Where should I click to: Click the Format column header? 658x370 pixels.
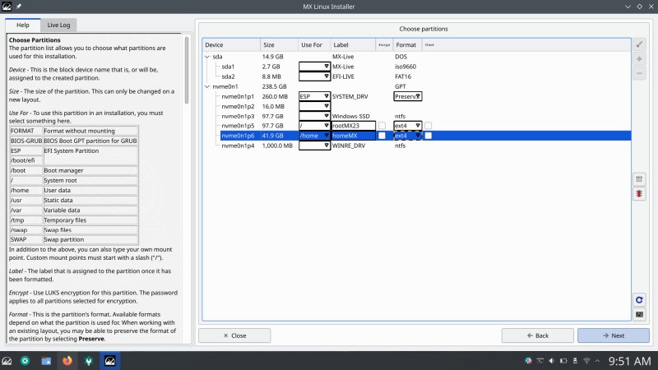[406, 45]
